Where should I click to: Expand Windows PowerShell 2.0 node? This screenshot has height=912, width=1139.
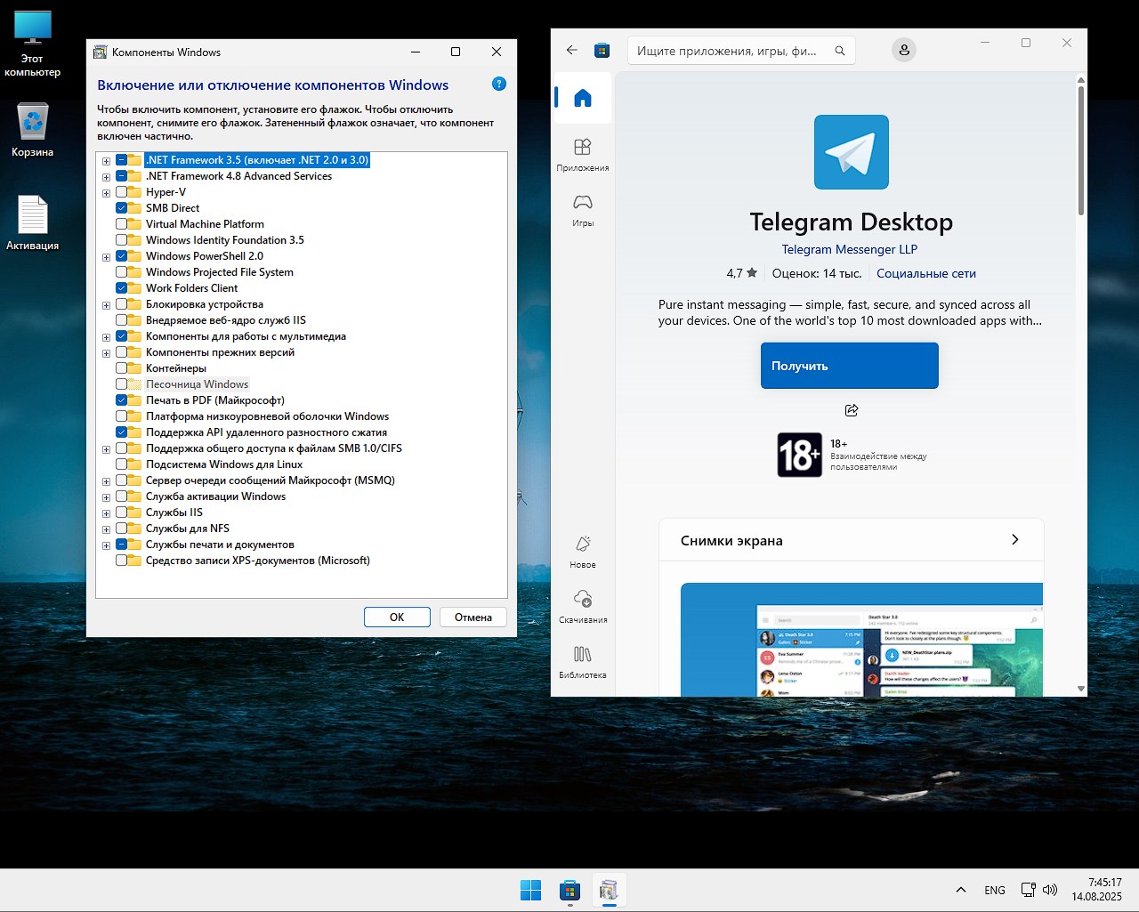[x=107, y=257]
